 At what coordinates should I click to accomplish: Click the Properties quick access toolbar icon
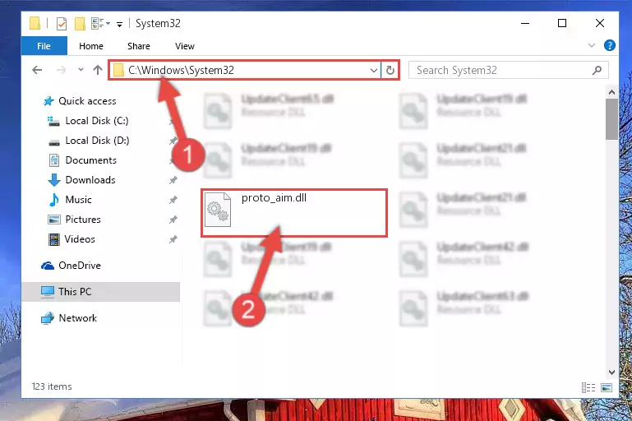[62, 24]
